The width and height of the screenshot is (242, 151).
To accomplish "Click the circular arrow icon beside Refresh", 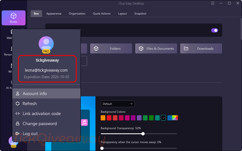I will (x=18, y=103).
